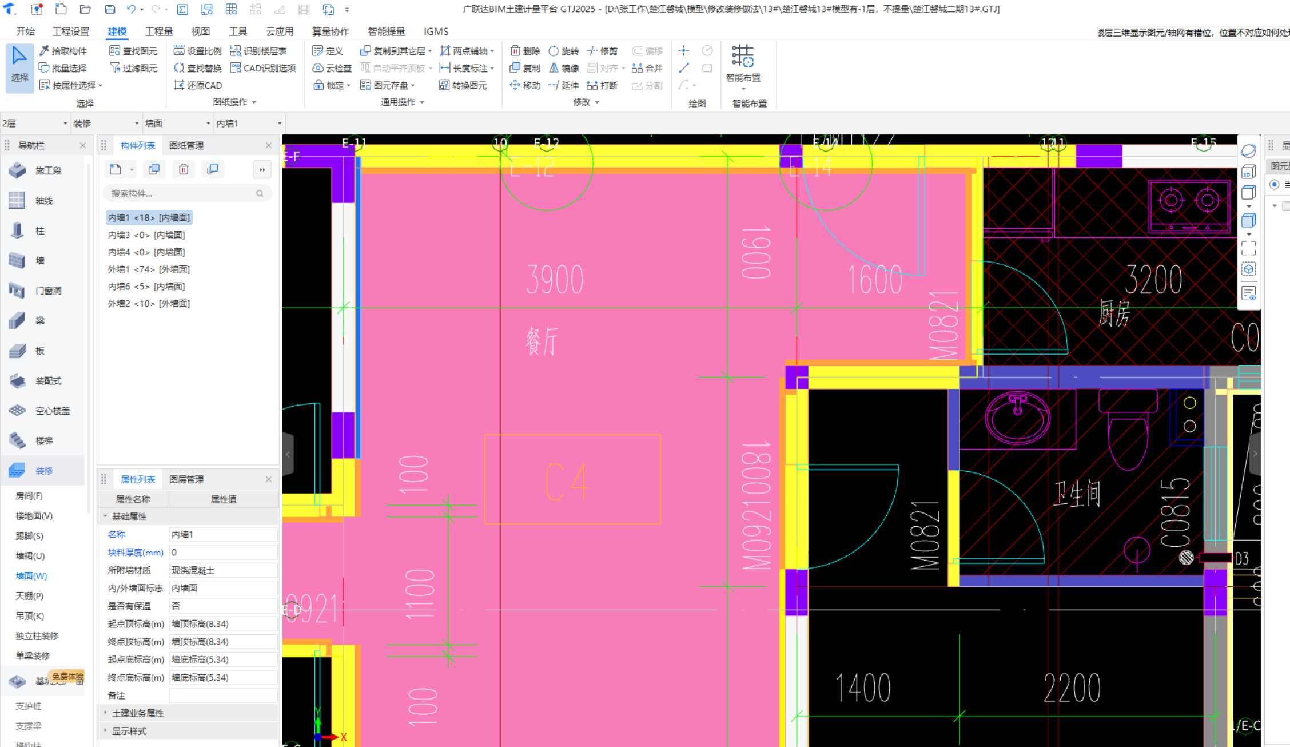Viewport: 1290px width, 747px height.
Task: Open floor dropdown 2层
Action: (x=34, y=123)
